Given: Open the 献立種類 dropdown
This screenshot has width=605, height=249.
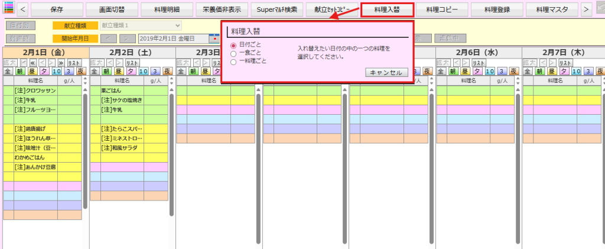Looking at the screenshot, I should (x=140, y=26).
